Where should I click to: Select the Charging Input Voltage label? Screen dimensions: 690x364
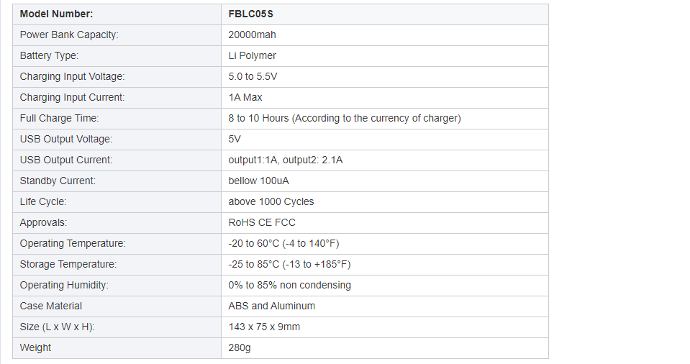coord(72,76)
